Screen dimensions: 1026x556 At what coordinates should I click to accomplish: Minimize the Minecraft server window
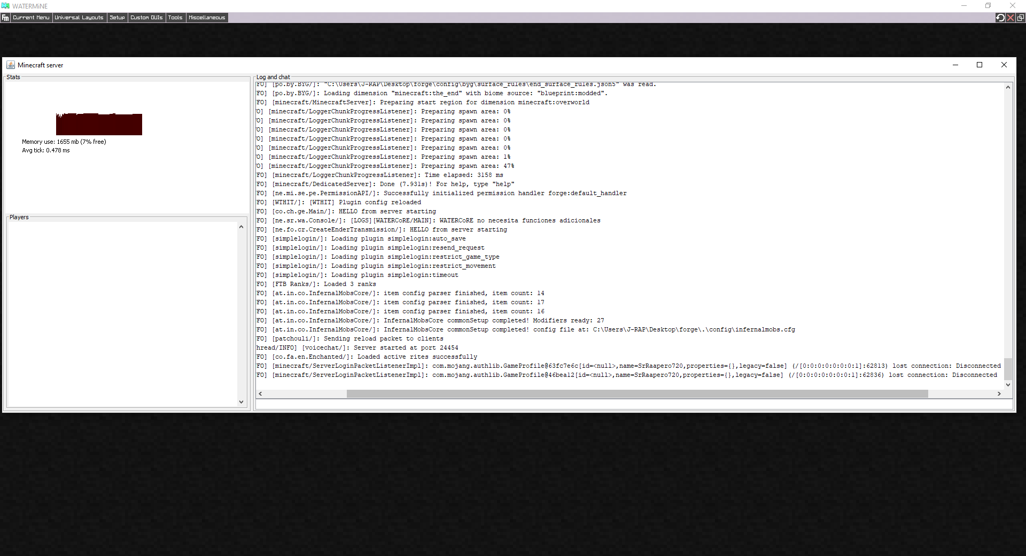pos(955,65)
